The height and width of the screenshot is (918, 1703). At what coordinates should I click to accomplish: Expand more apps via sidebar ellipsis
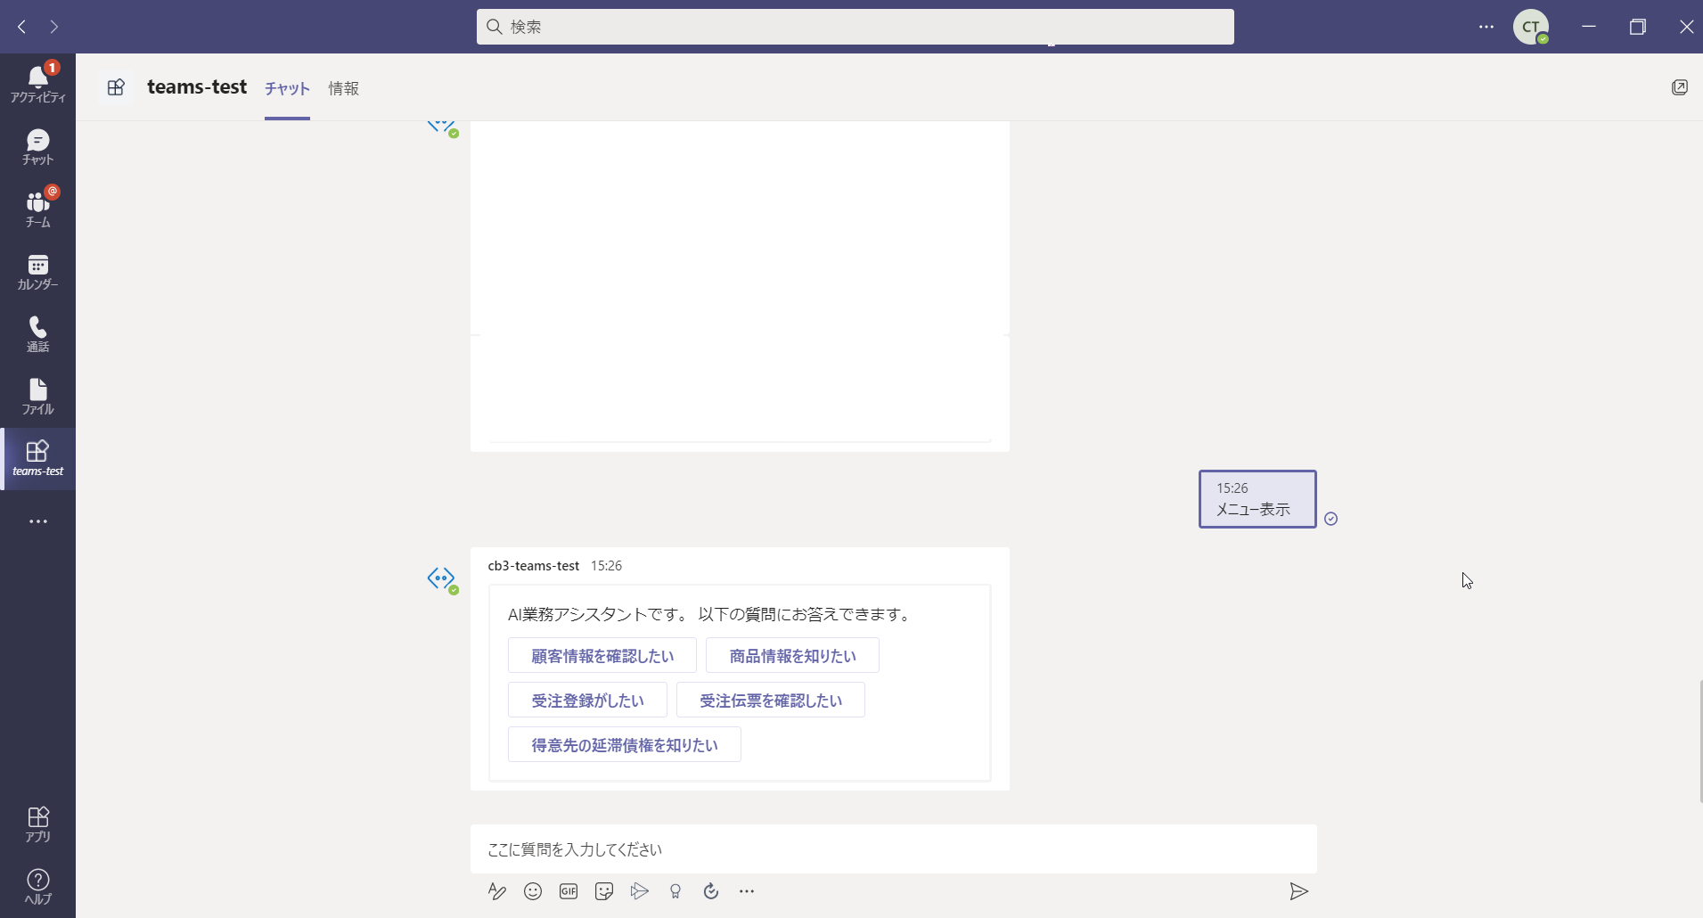(x=37, y=521)
